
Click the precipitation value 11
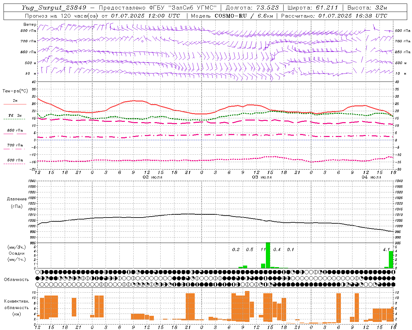pos(263,249)
